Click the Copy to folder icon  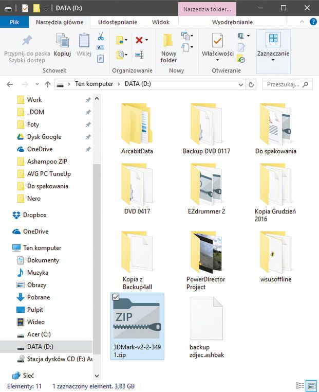tap(120, 55)
